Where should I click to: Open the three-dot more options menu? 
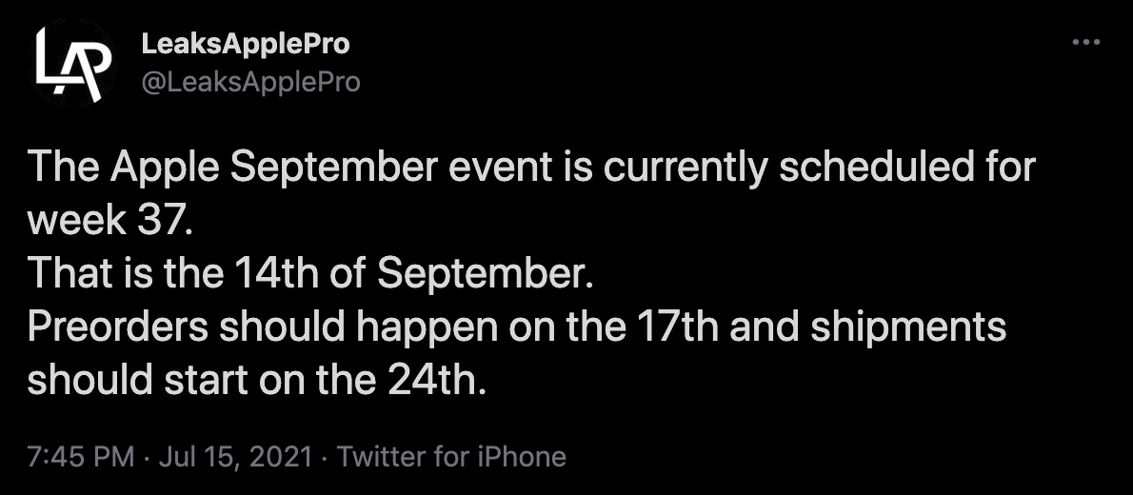pyautogui.click(x=1086, y=43)
